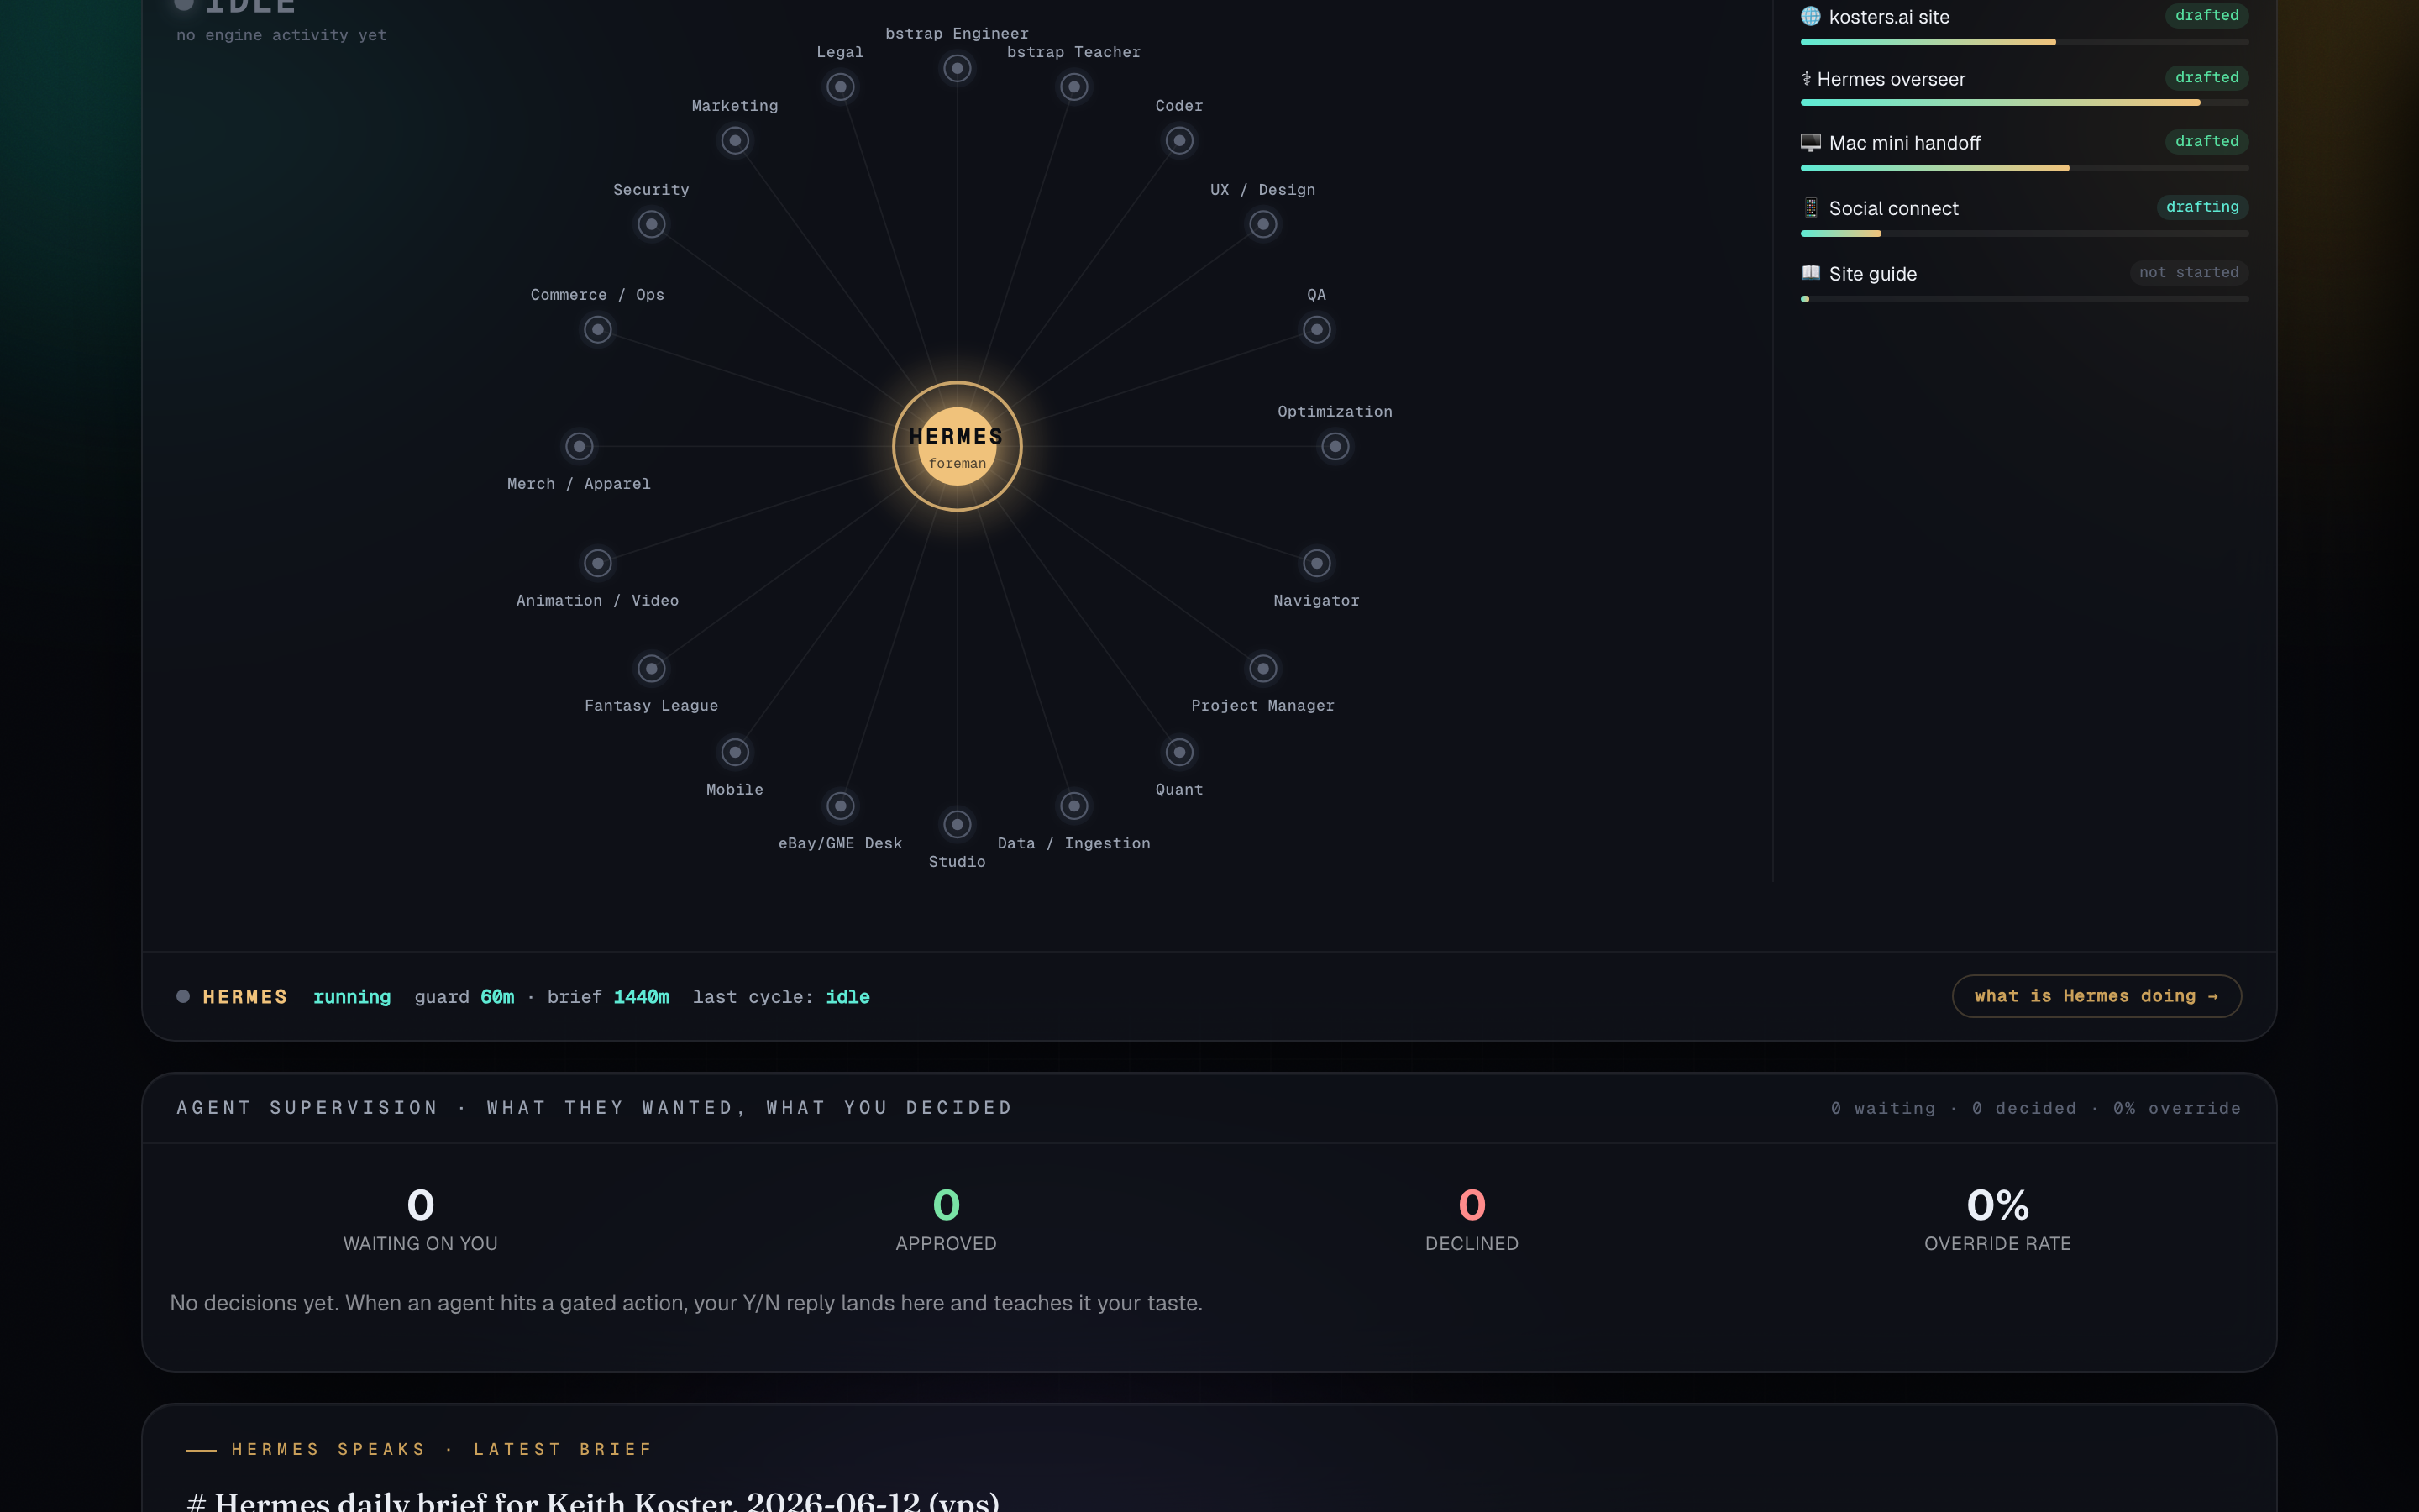The image size is (2419, 1512).
Task: Click the Social connect progress bar
Action: tap(2024, 233)
